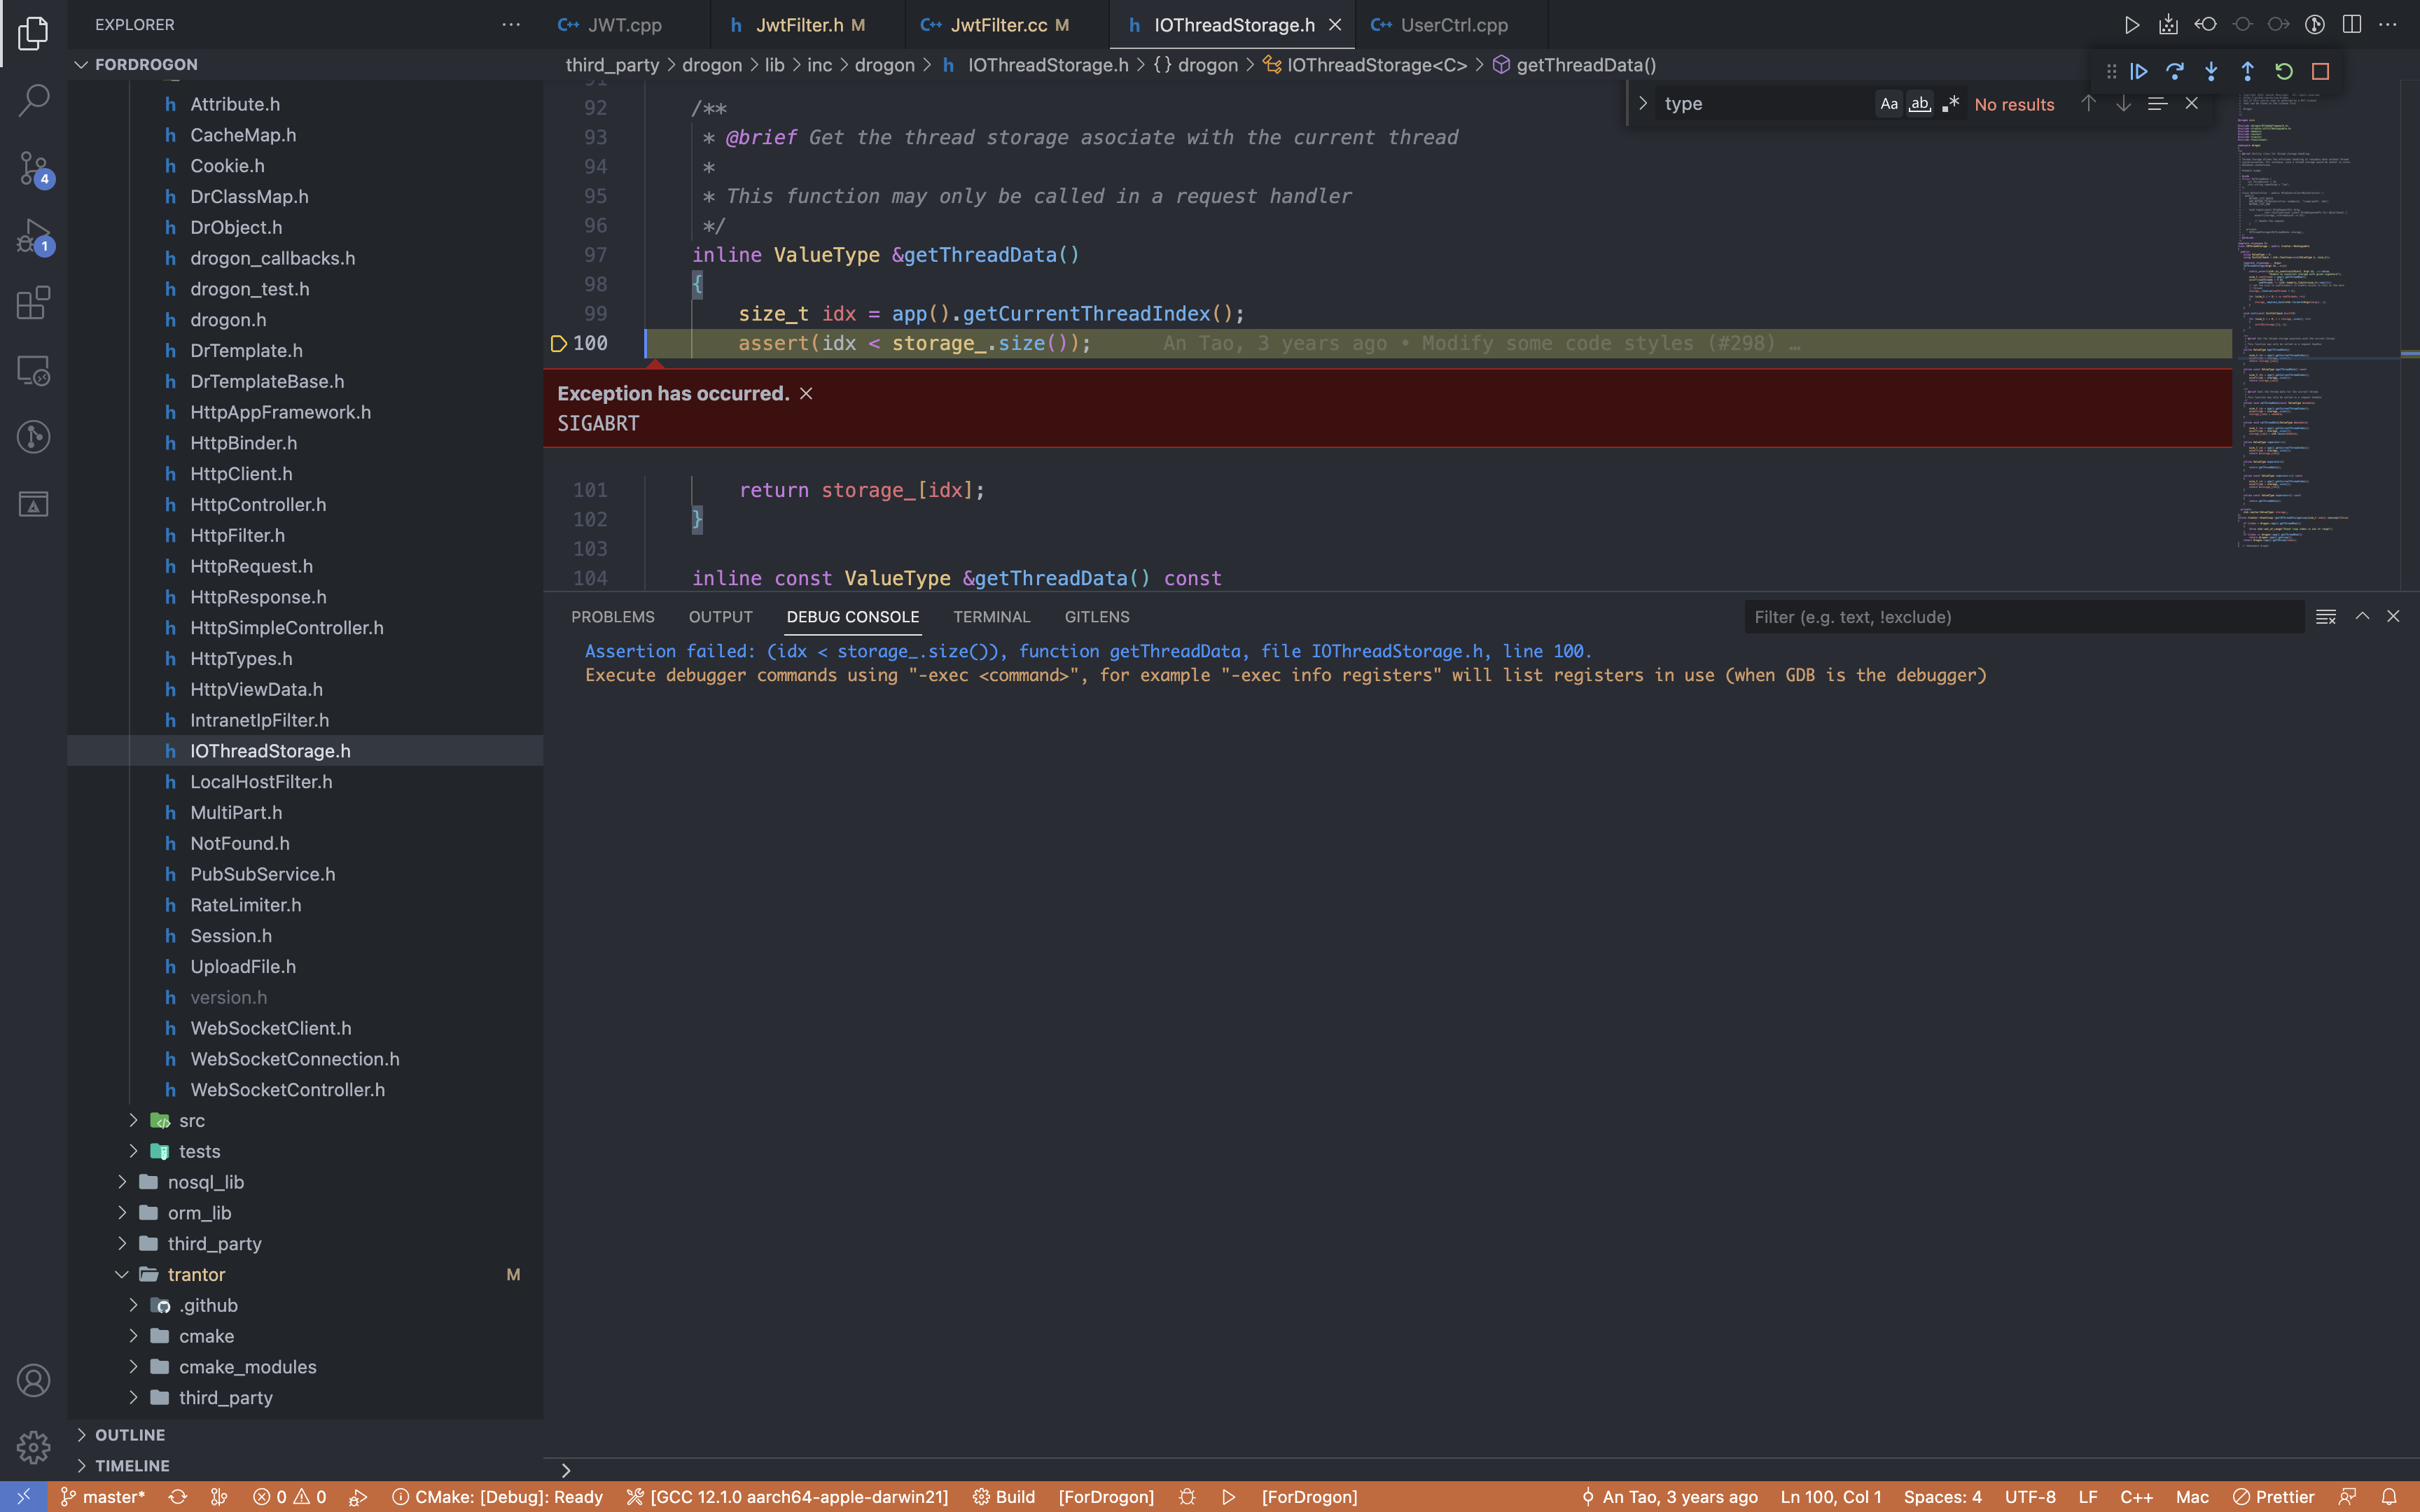2420x1512 pixels.
Task: Clear the debug console output
Action: tap(2326, 617)
